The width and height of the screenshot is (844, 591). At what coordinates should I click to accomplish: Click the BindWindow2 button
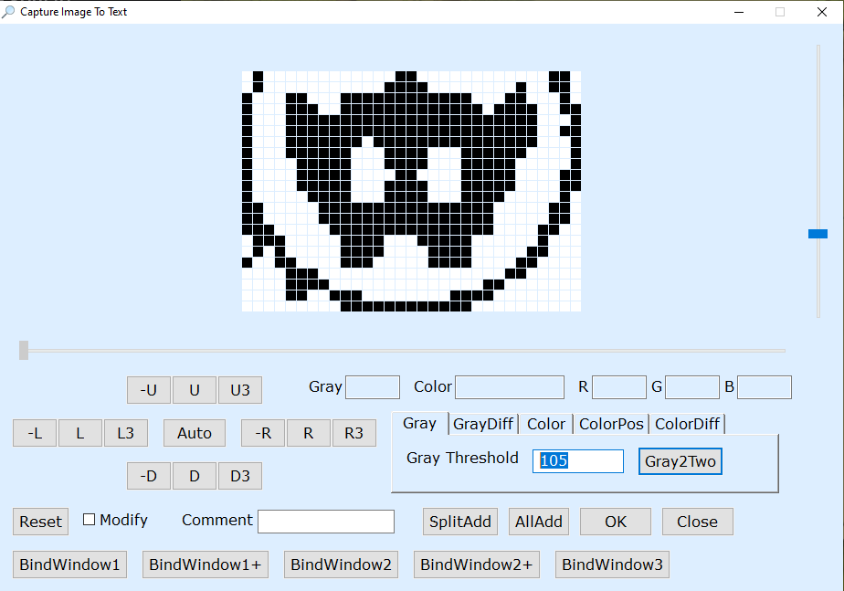coord(342,565)
